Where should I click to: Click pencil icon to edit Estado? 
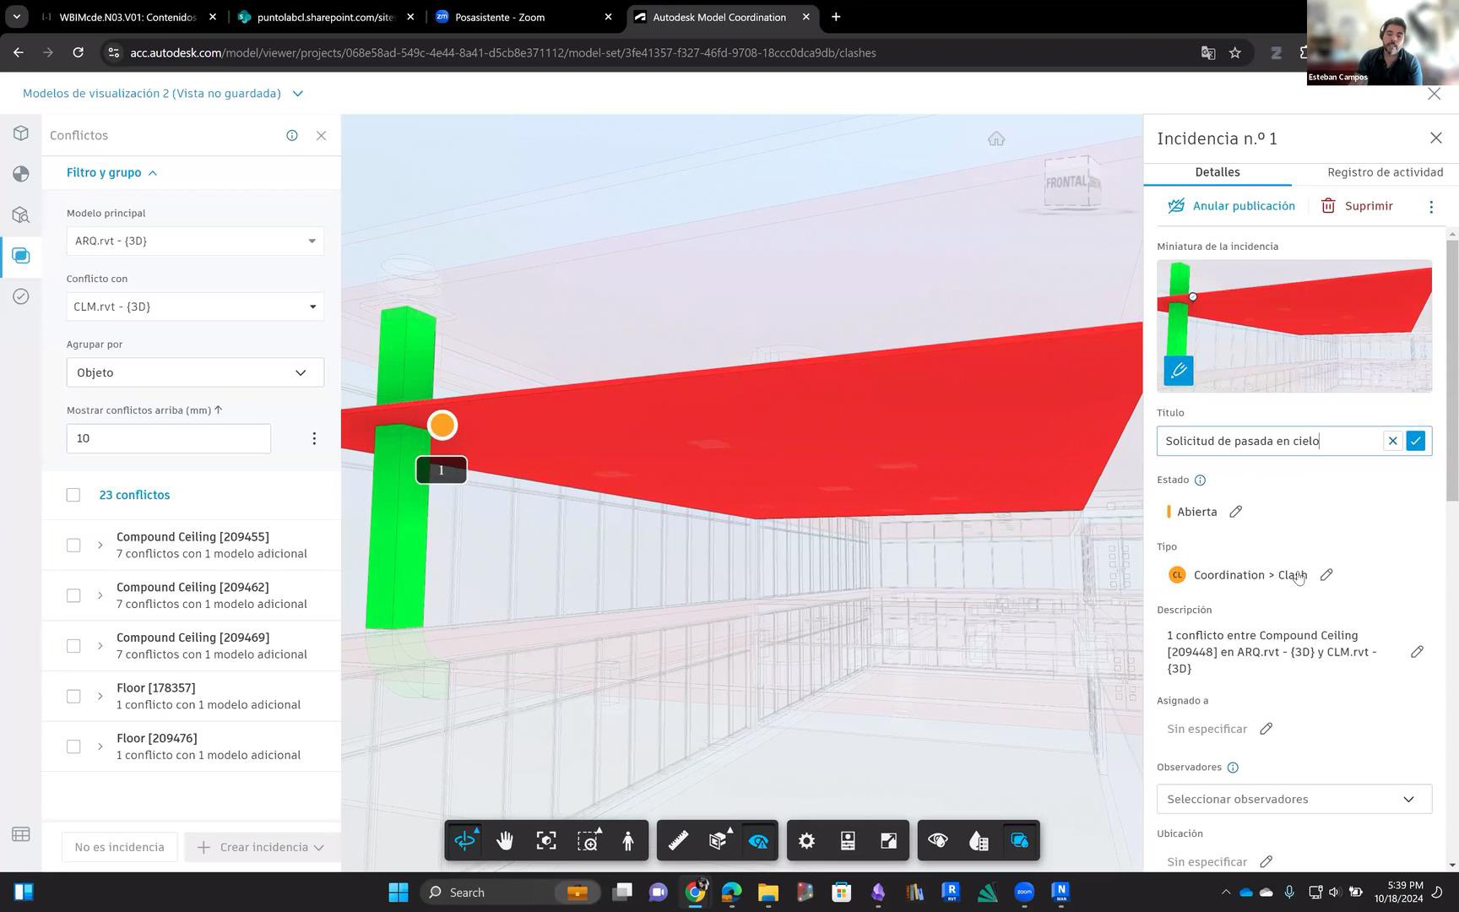pos(1235,512)
